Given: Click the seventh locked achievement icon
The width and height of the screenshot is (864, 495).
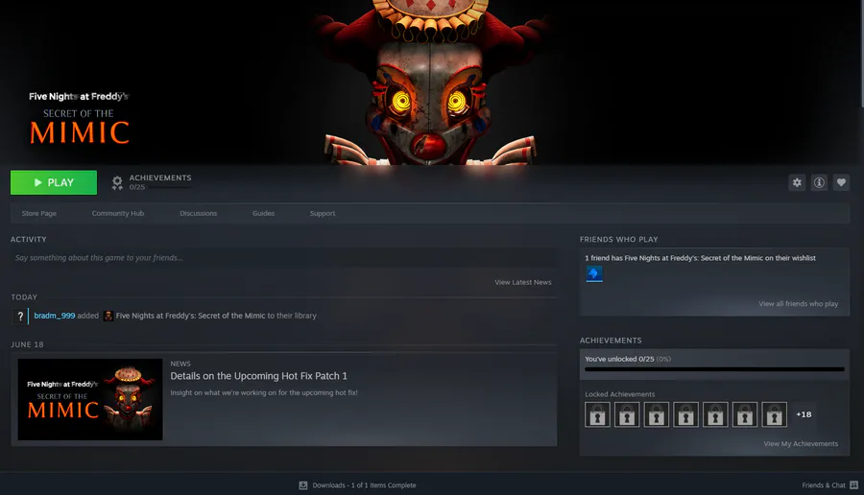Looking at the screenshot, I should tap(774, 414).
